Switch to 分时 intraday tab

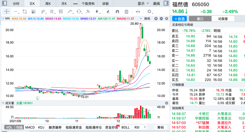click(x=16, y=4)
